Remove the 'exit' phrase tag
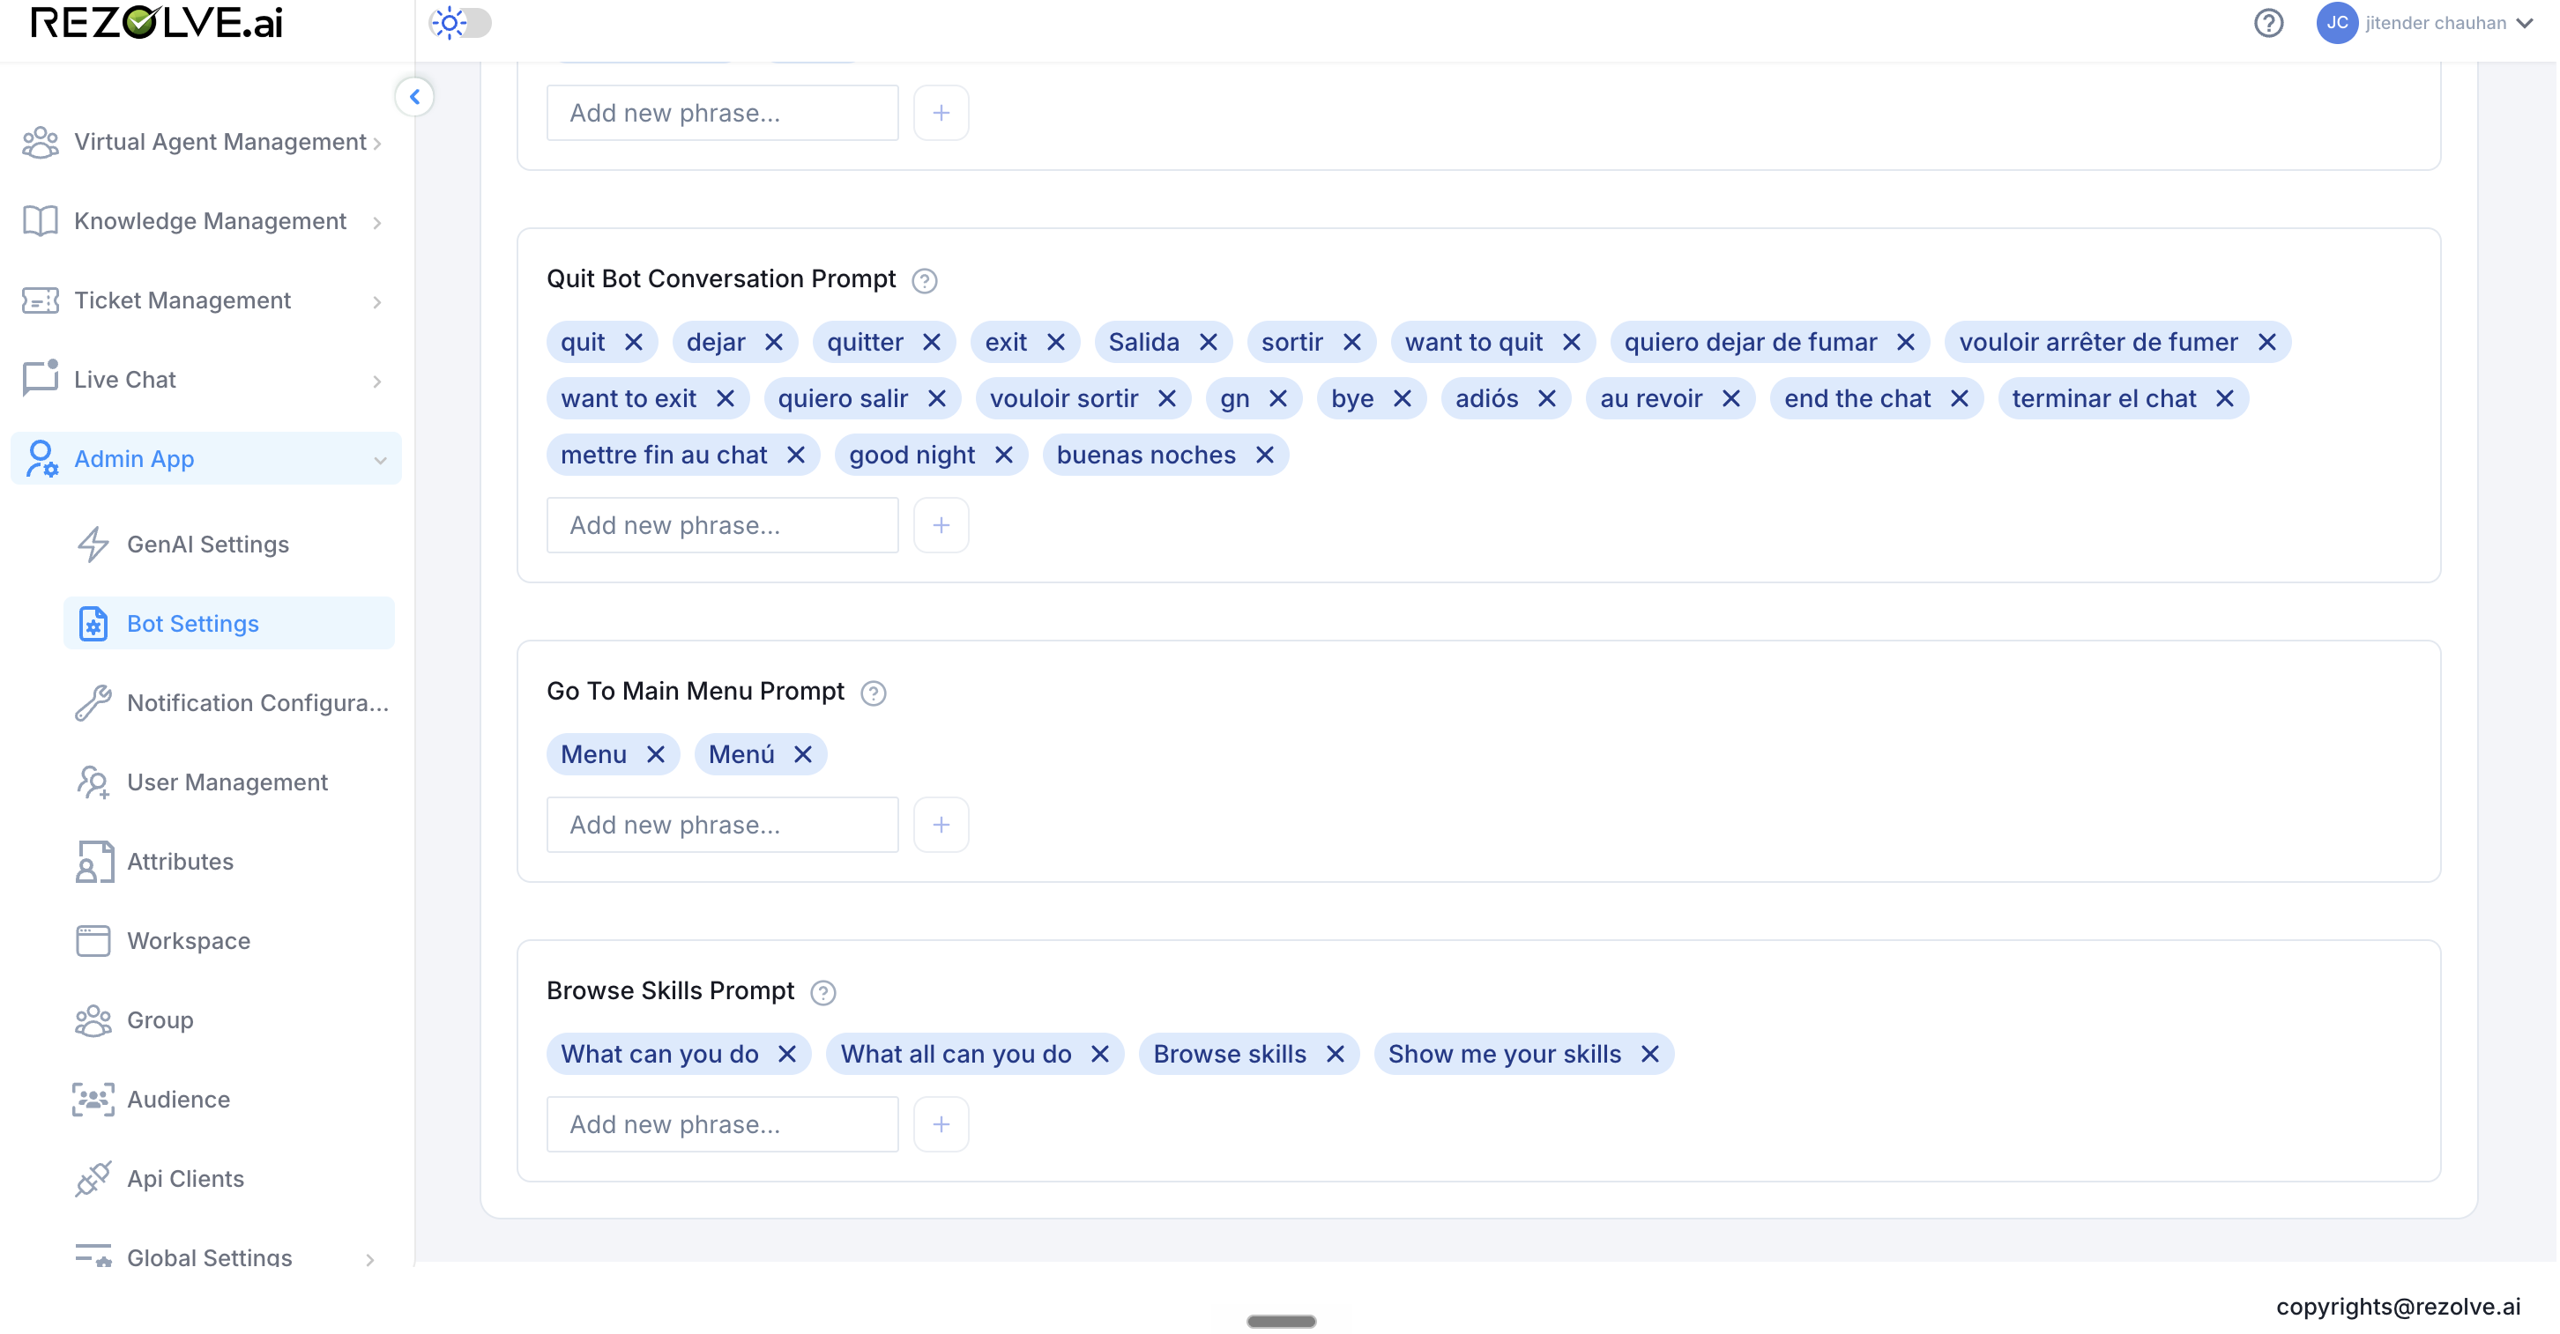The height and width of the screenshot is (1334, 2560). coord(1055,343)
